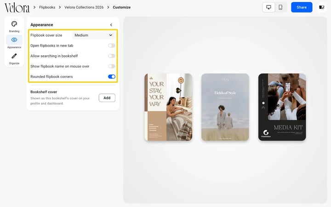Switch to desktop preview mode
Image resolution: width=331 pixels, height=207 pixels.
(x=268, y=7)
